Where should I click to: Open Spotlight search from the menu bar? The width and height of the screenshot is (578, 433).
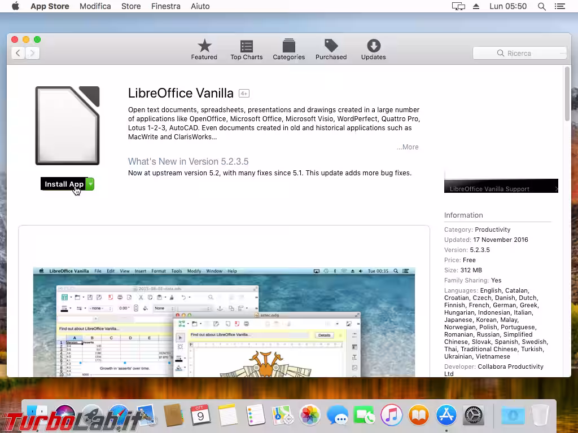(x=540, y=6)
